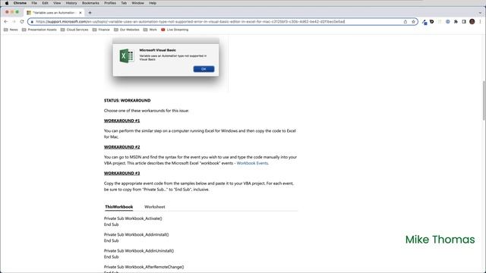Switch to the ThisWorkbook tab

tap(119, 207)
